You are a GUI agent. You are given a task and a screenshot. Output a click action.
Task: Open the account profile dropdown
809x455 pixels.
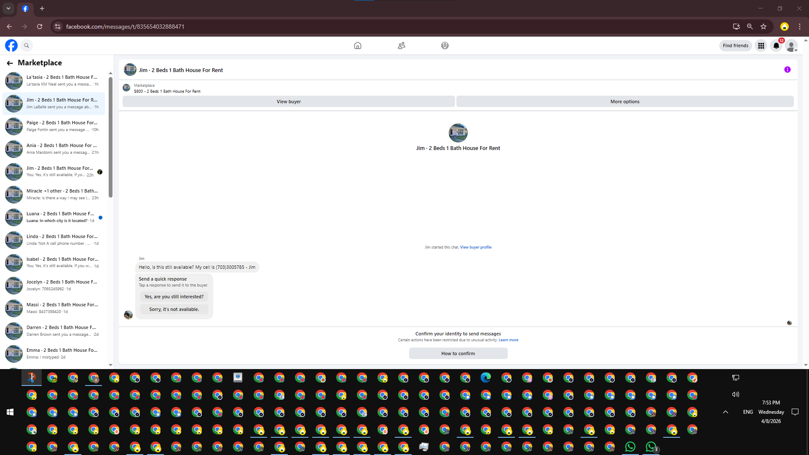pyautogui.click(x=792, y=45)
